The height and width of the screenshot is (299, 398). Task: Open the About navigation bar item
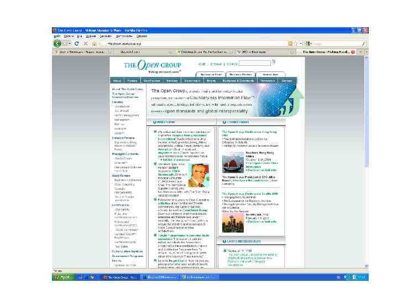pos(117,81)
